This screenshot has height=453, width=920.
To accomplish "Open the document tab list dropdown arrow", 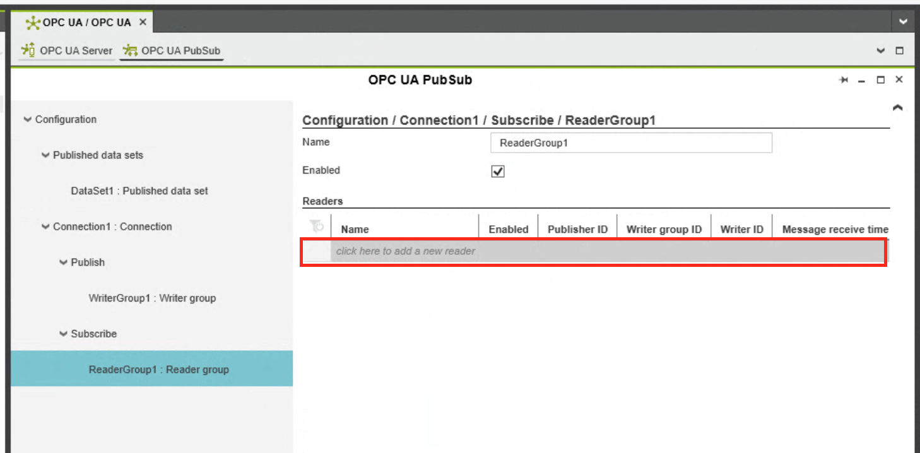I will point(903,21).
